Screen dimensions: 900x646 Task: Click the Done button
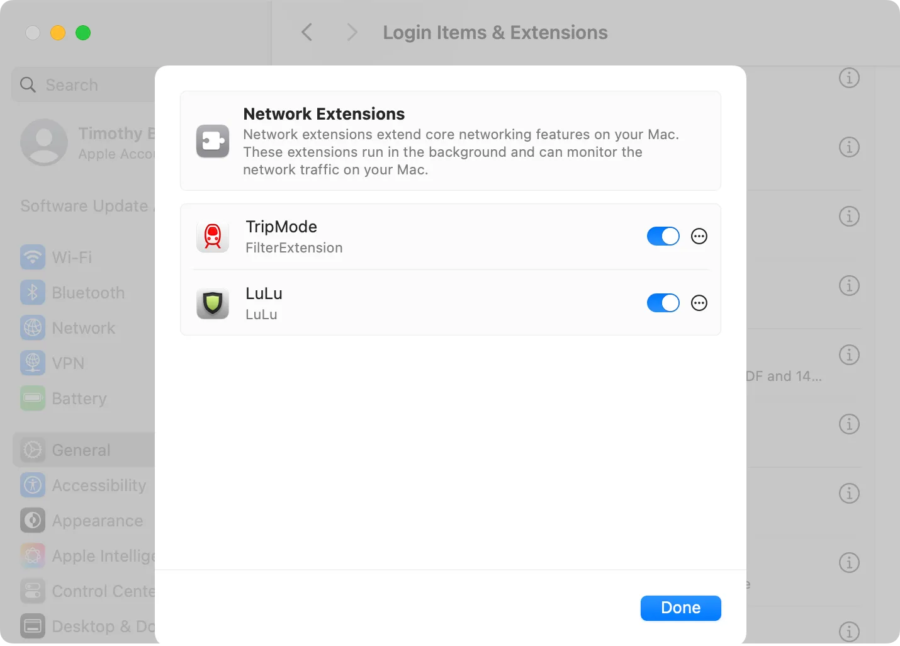click(x=680, y=608)
